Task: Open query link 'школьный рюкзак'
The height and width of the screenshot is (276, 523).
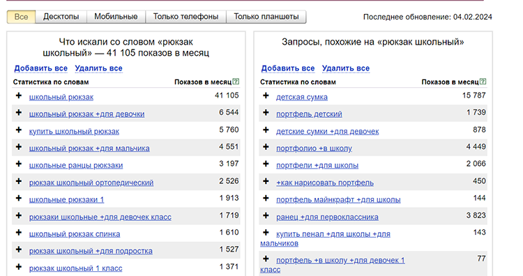Action: (61, 97)
